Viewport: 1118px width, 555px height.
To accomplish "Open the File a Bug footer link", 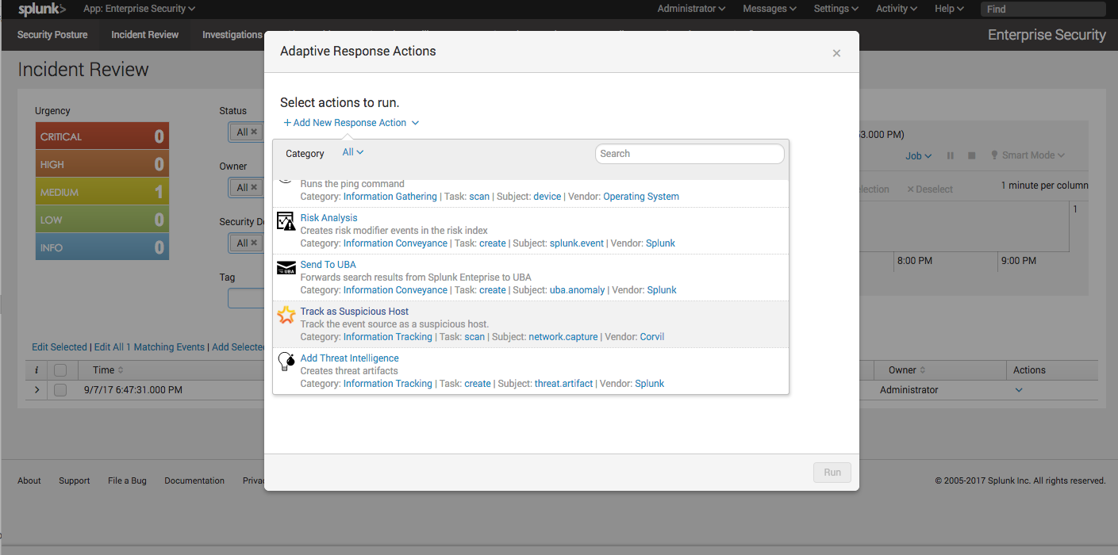I will point(127,480).
